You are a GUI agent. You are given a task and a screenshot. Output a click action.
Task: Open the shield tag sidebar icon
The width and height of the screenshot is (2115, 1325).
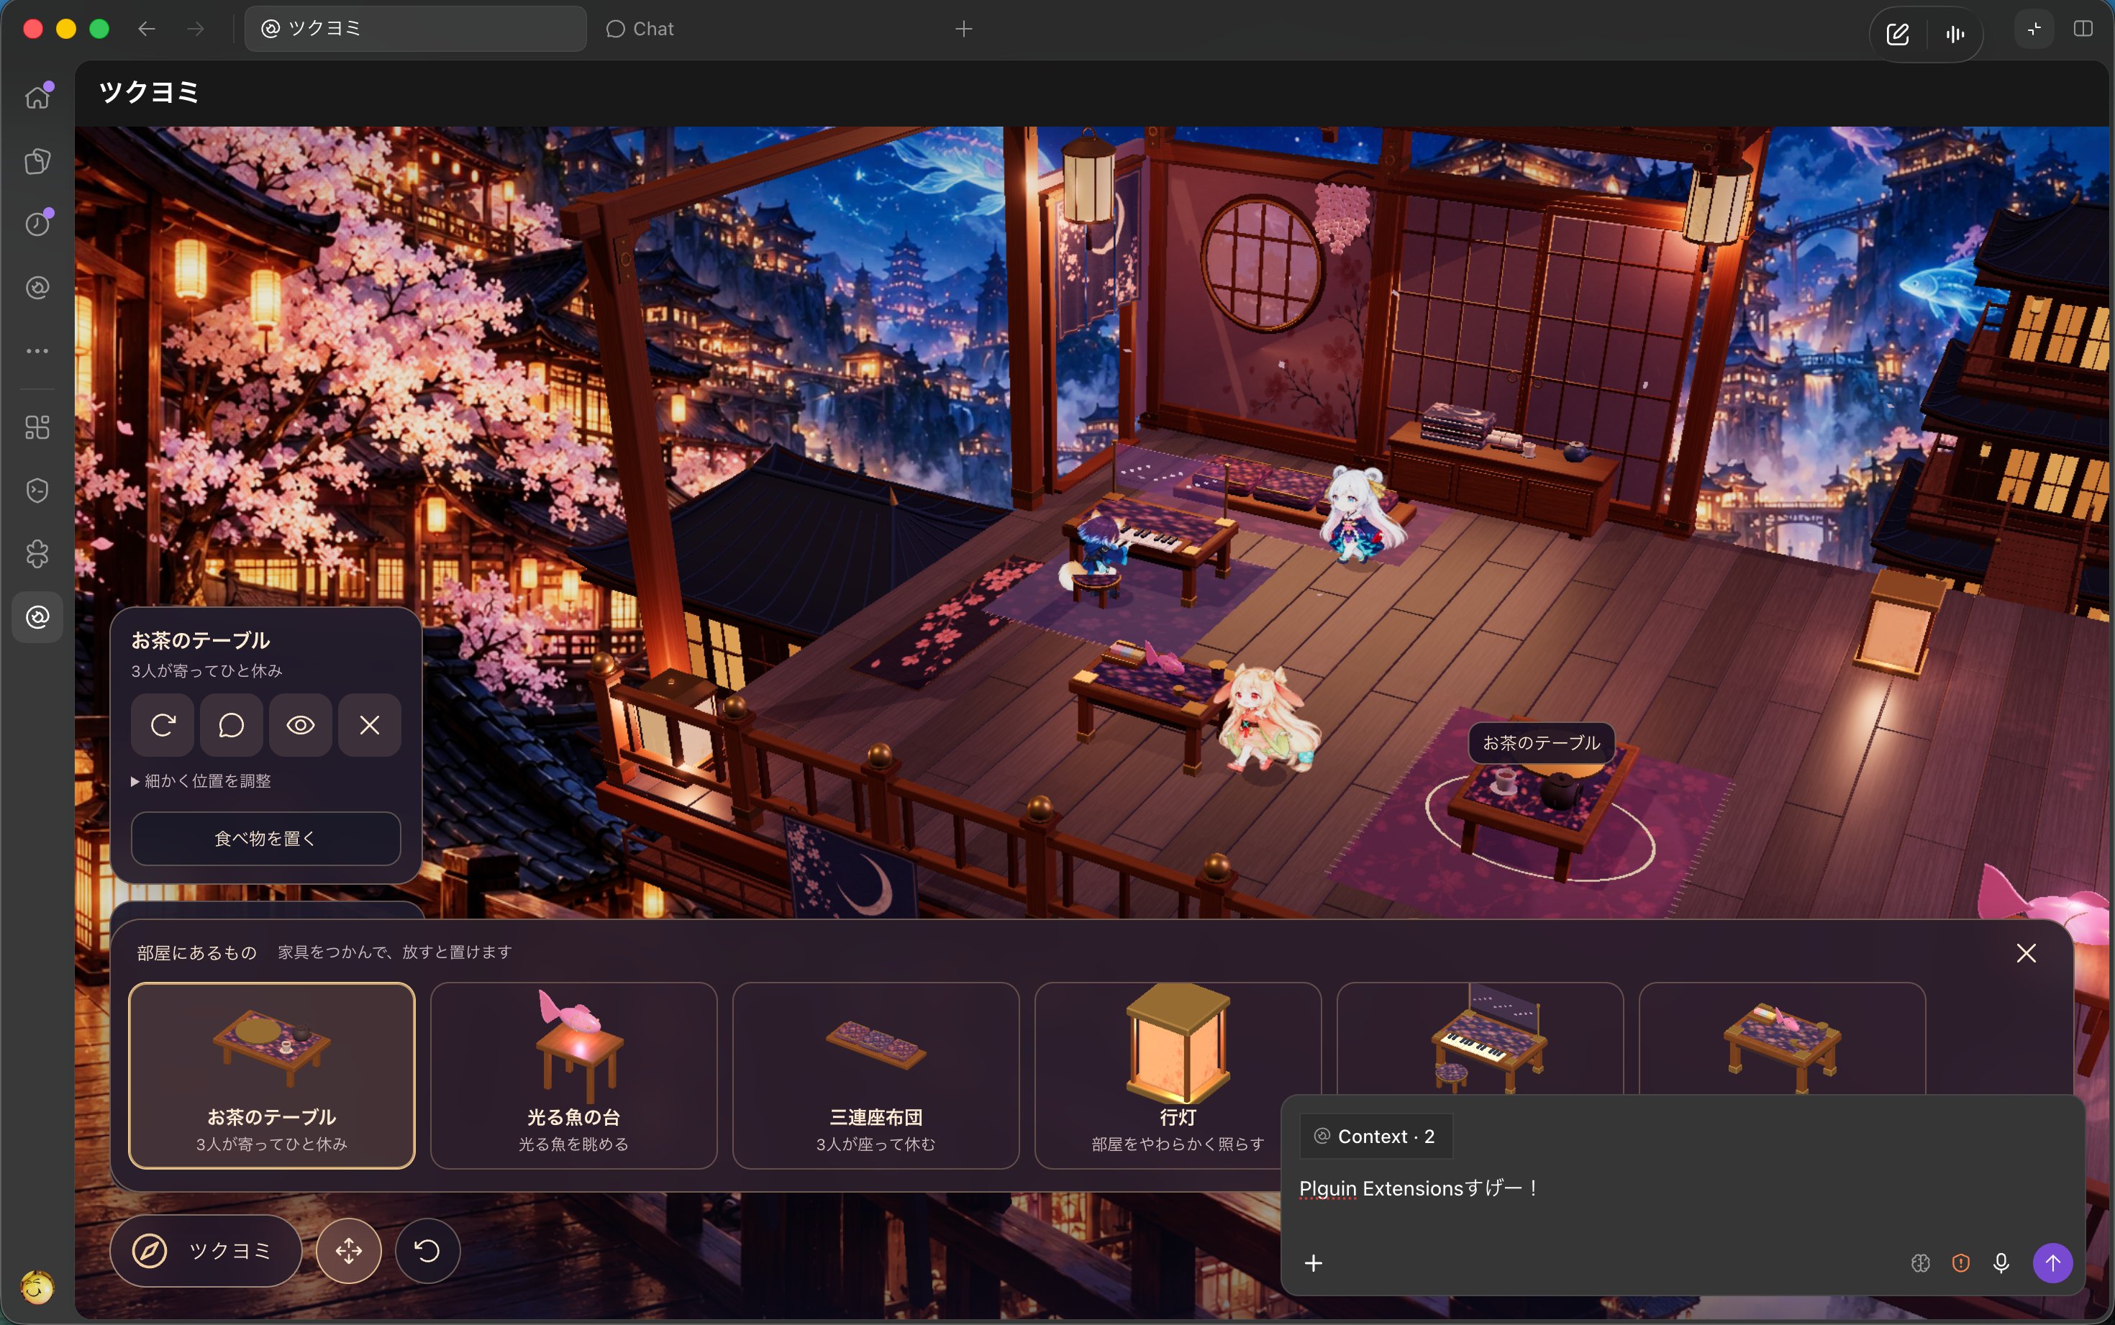coord(37,491)
